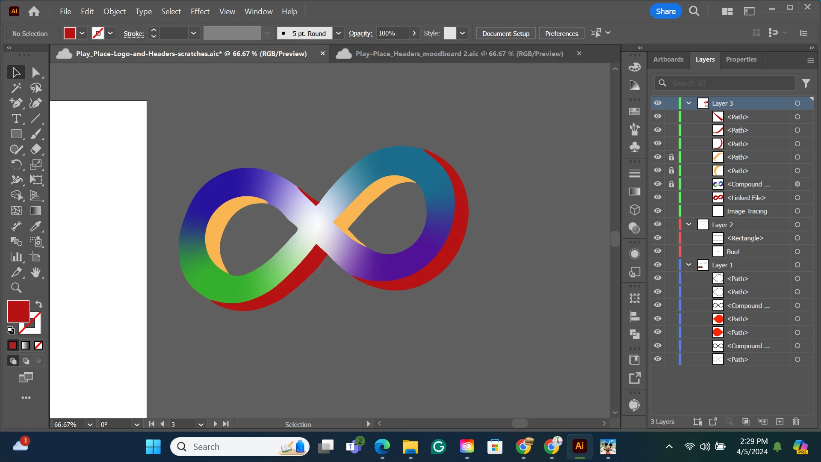Open the Effect menu
The image size is (821, 462).
point(200,12)
